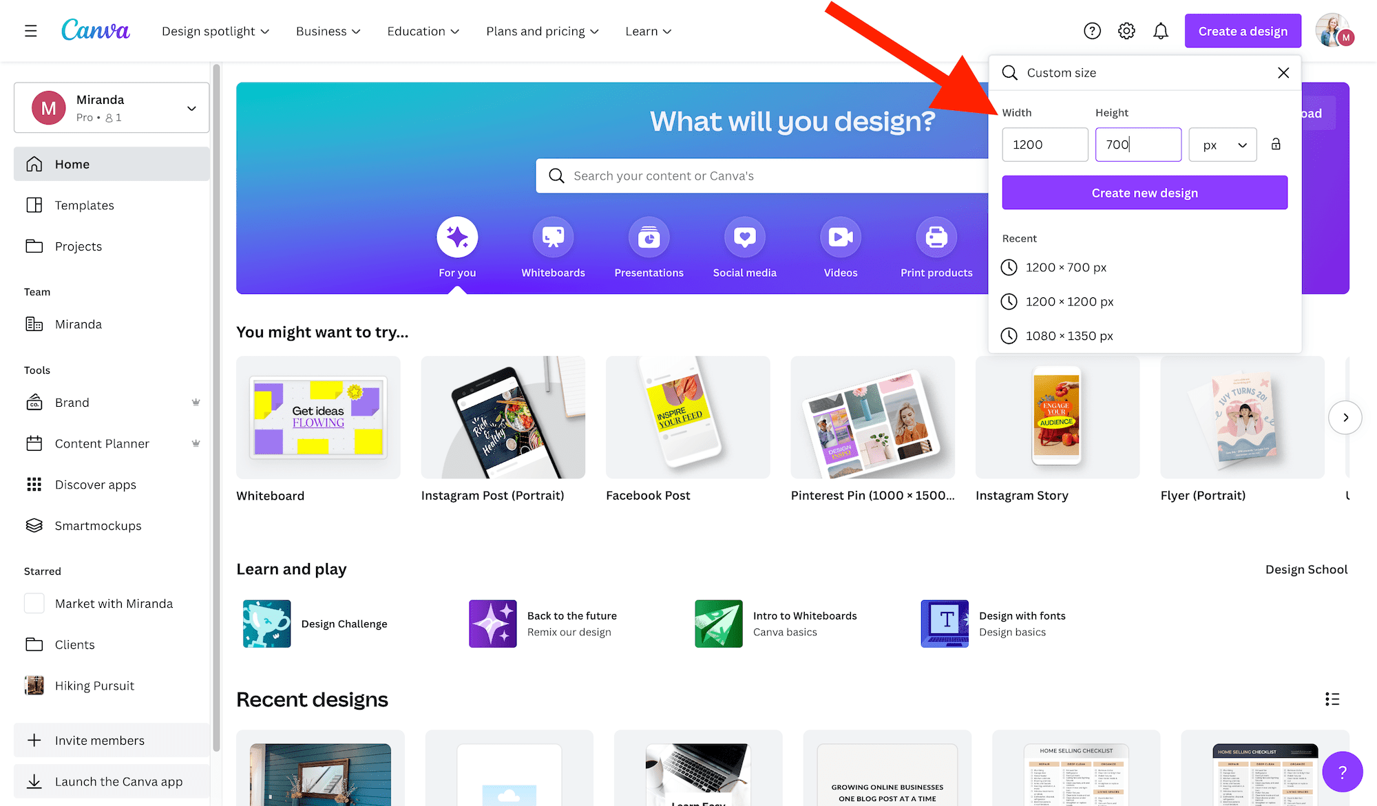Screen dimensions: 1377x806
Task: Open the Facebook Post thumbnail
Action: click(x=688, y=417)
